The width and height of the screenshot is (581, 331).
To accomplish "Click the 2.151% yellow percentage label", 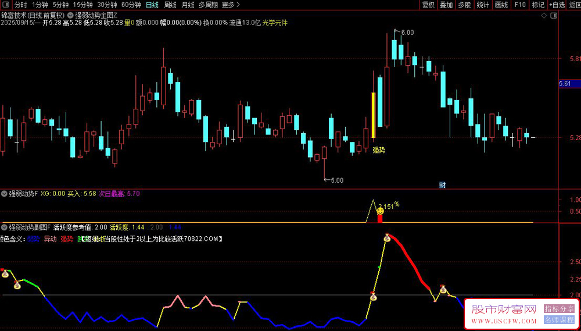I will [388, 205].
